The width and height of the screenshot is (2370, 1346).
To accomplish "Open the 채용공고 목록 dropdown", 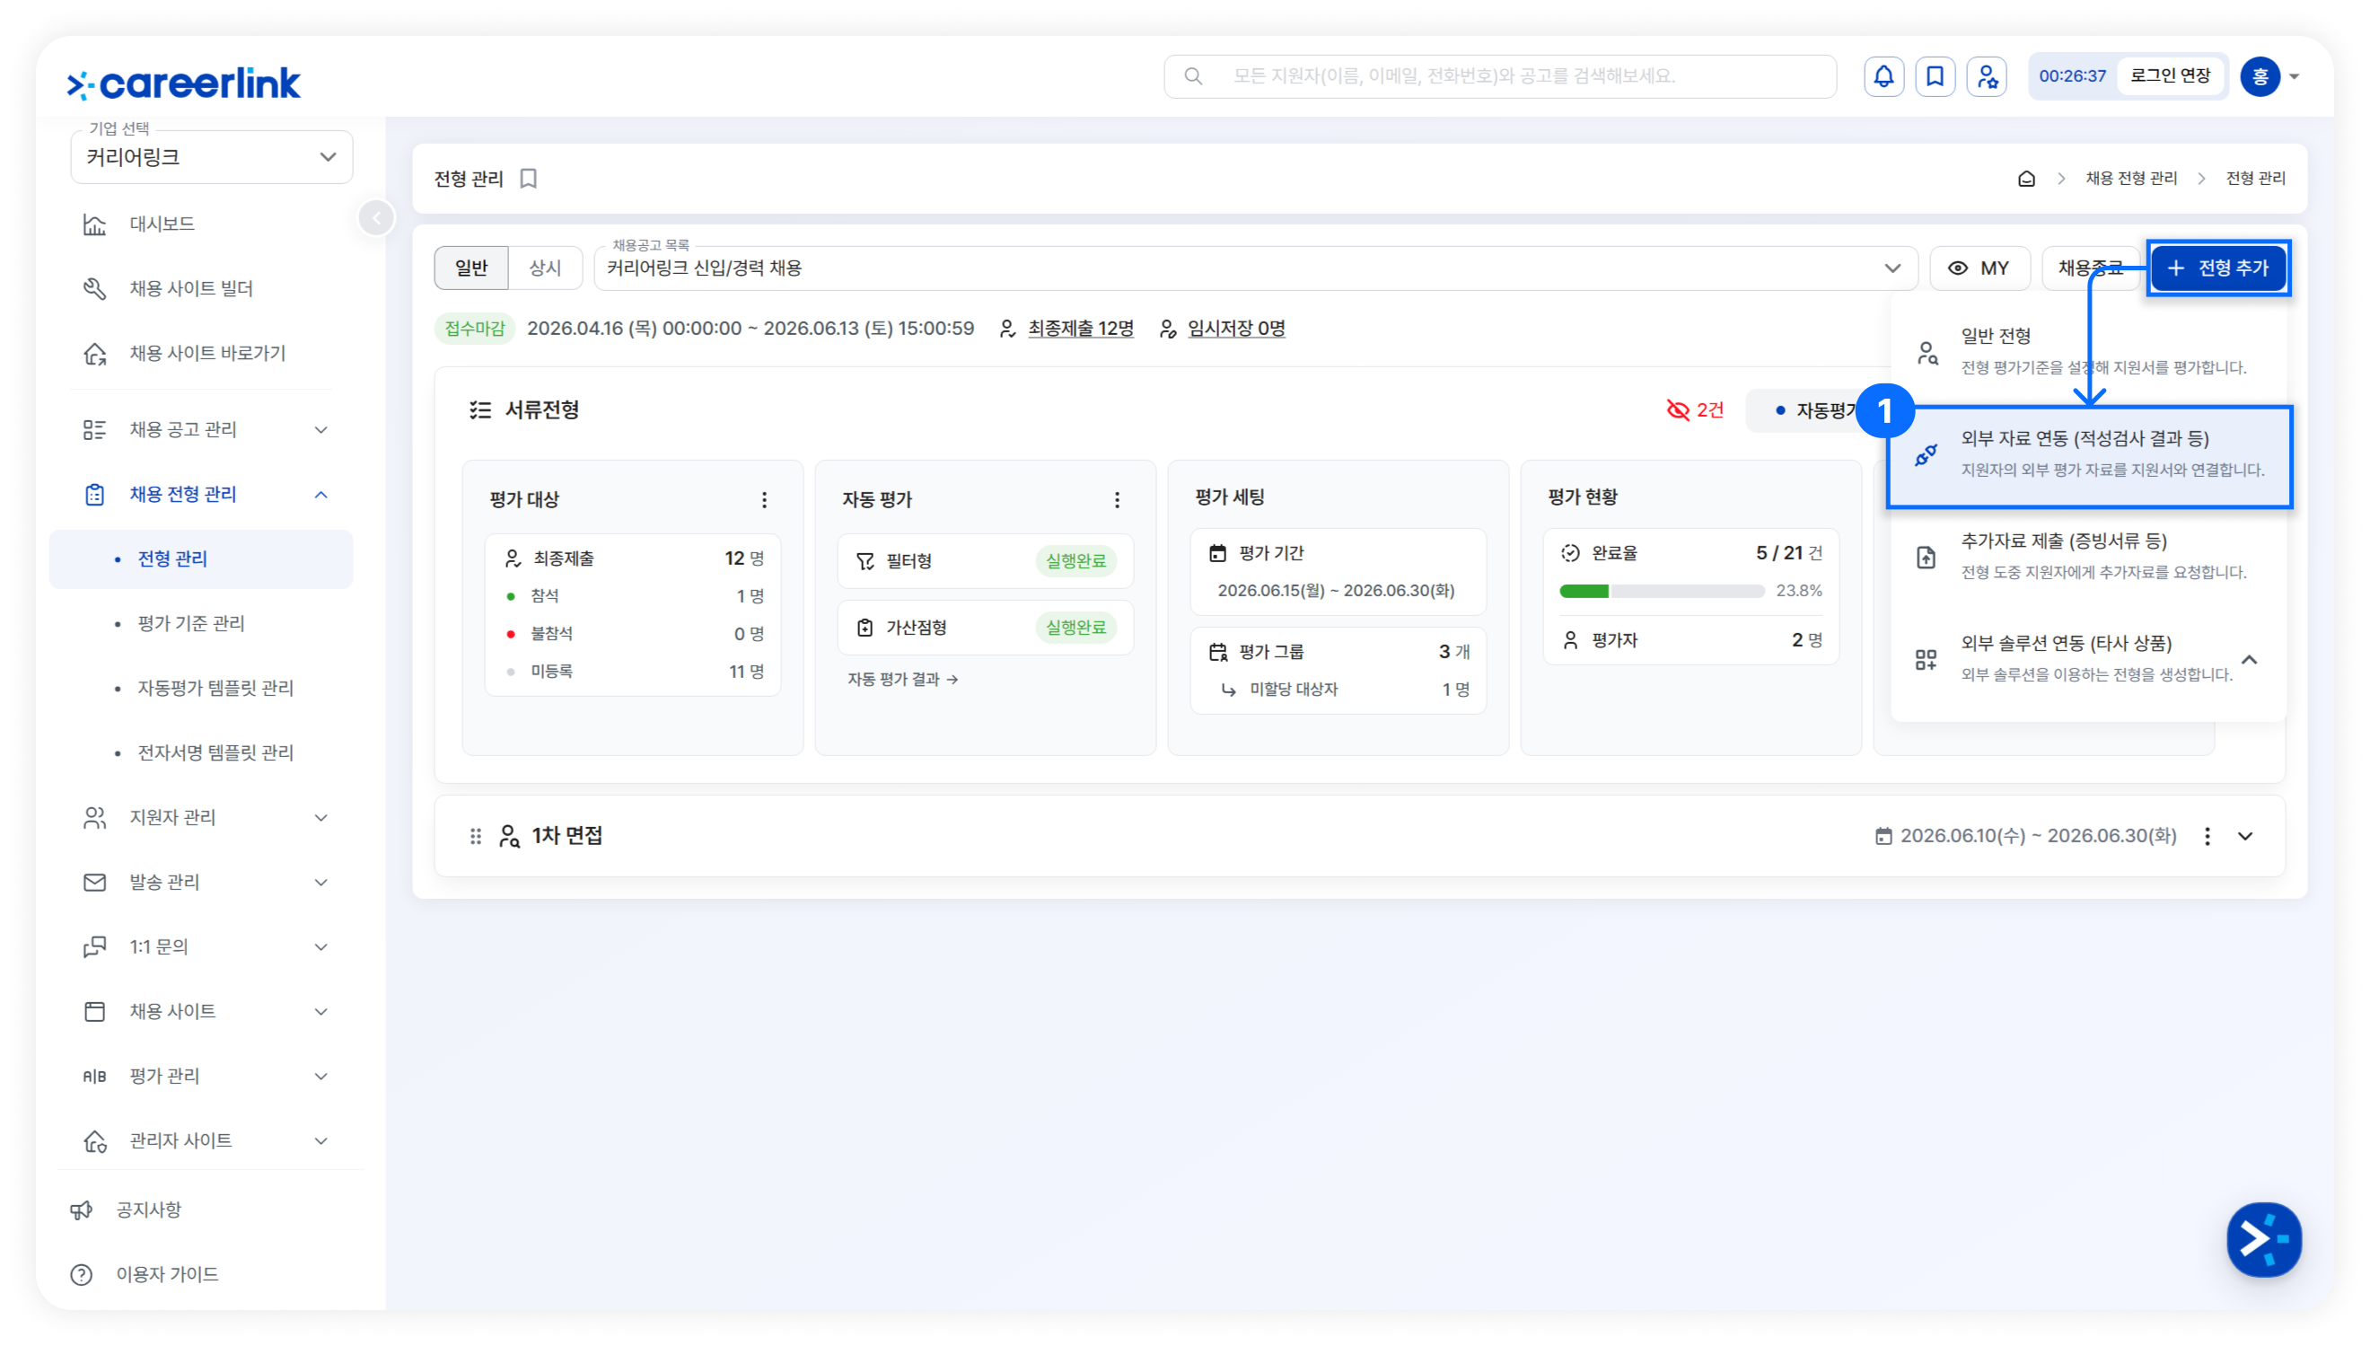I will pos(1256,268).
